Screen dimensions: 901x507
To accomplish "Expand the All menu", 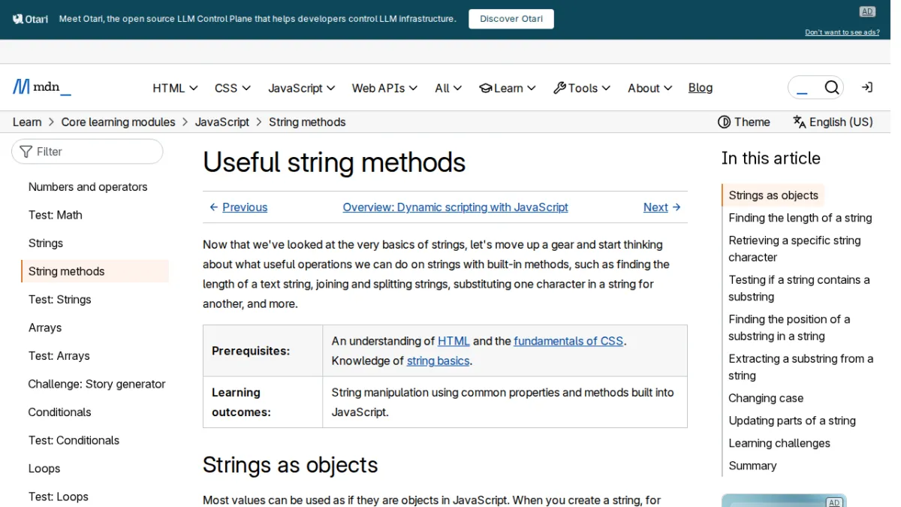I will (448, 88).
